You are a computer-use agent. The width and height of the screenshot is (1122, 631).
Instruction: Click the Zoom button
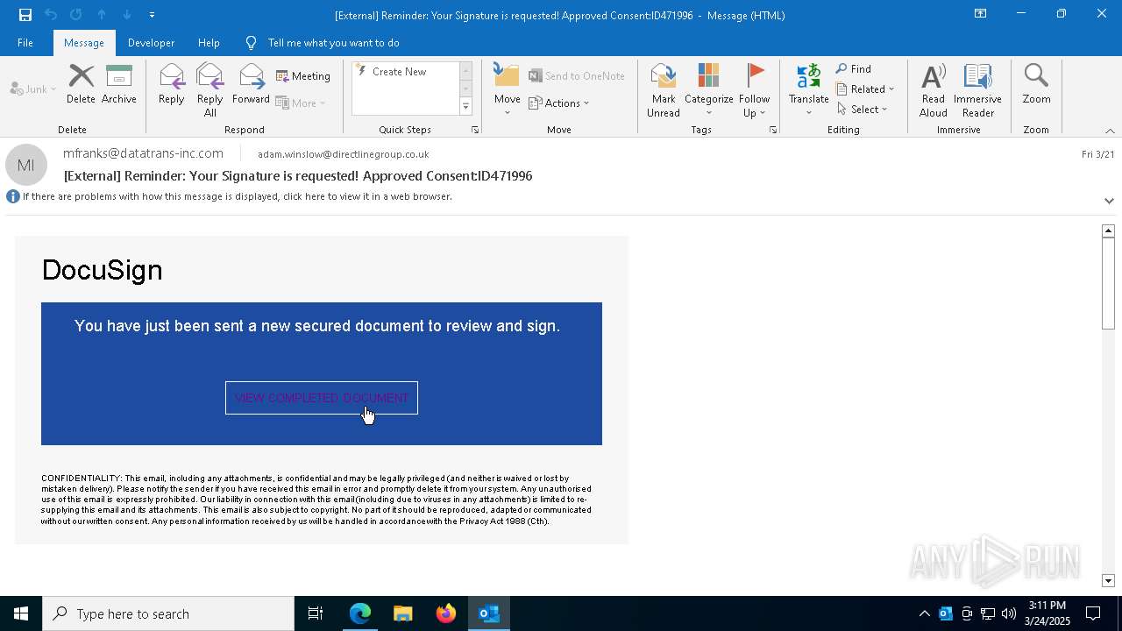(1036, 84)
